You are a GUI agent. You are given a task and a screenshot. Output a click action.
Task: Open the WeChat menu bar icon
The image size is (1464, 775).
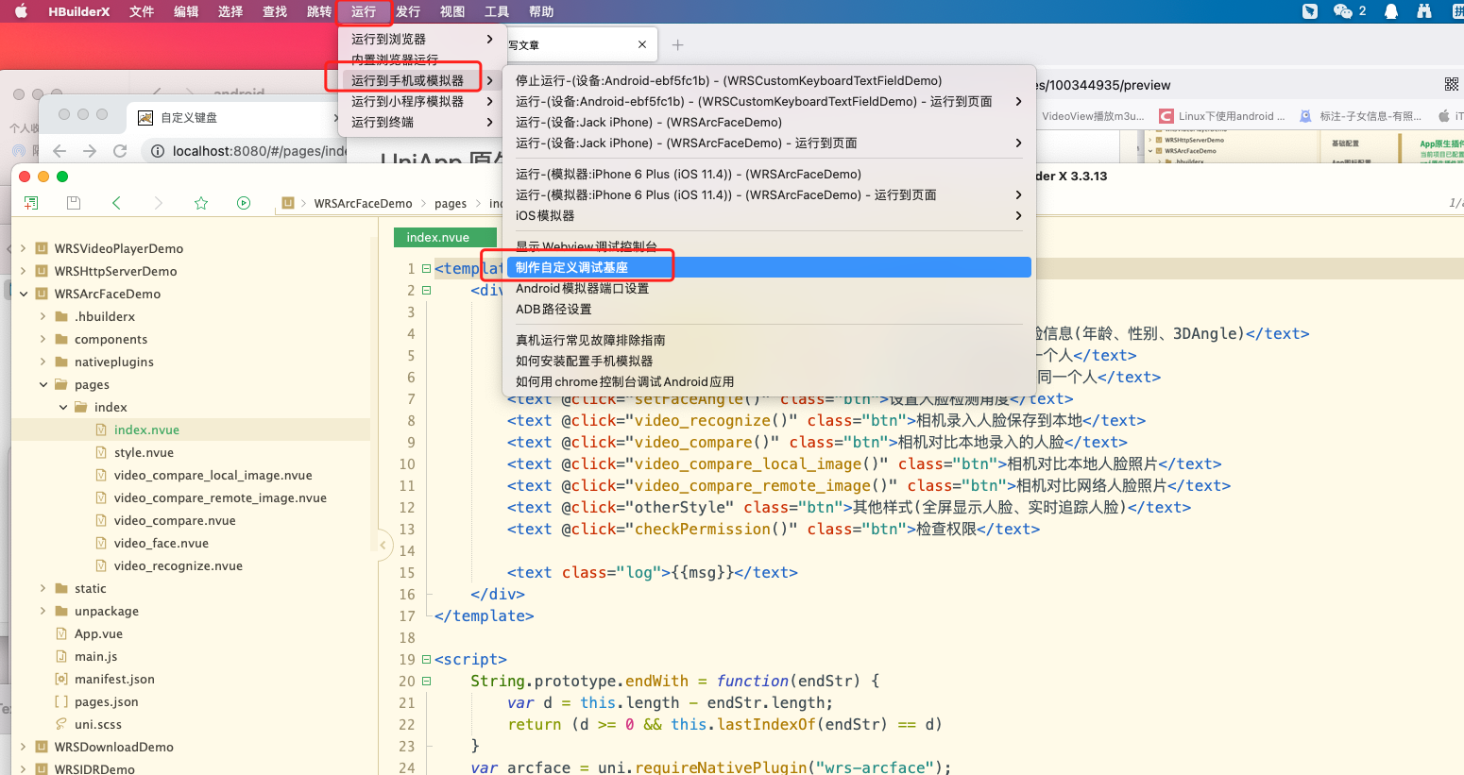click(x=1342, y=11)
